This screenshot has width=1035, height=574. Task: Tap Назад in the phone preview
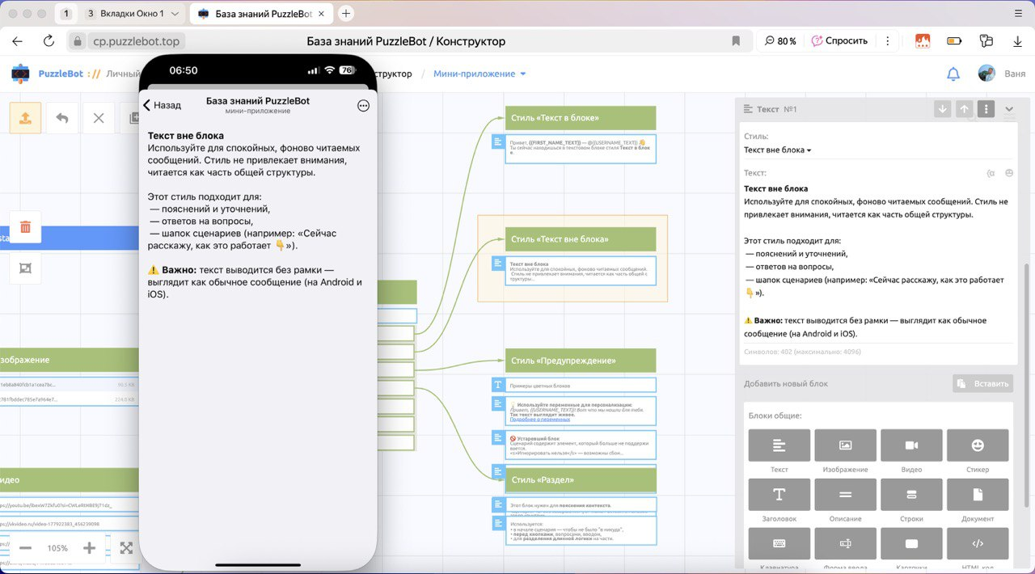tap(163, 105)
